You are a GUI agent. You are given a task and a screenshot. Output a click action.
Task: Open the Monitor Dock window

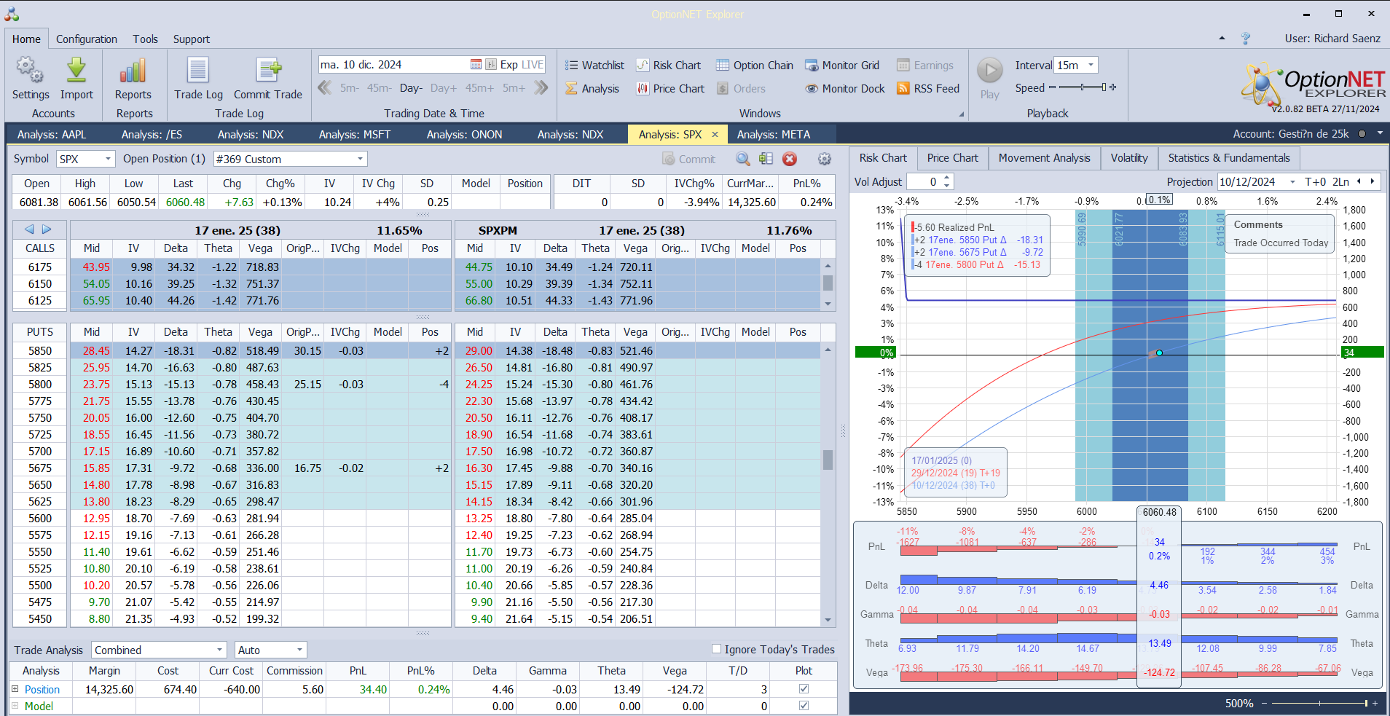(x=845, y=89)
